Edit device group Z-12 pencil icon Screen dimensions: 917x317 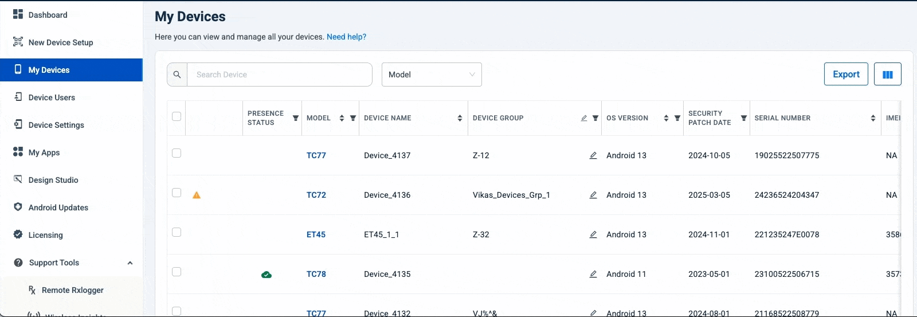(593, 155)
